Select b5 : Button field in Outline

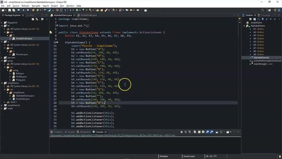click(259, 42)
